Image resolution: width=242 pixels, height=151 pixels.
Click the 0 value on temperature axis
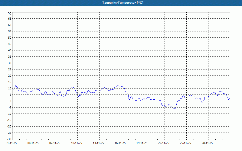tap(11, 101)
